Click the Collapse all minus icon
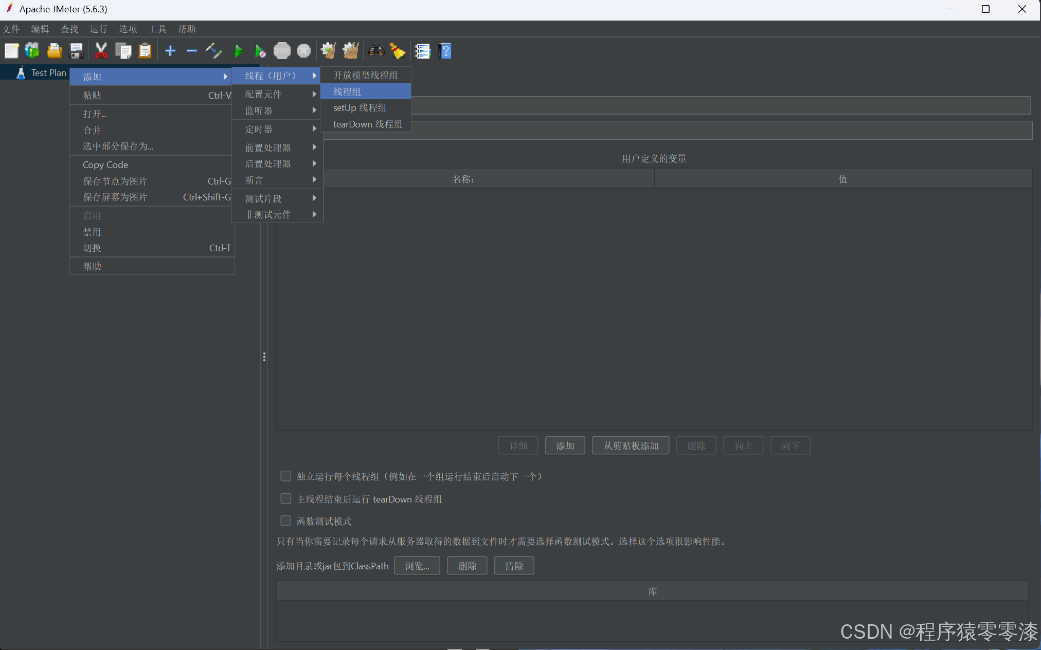 tap(192, 50)
